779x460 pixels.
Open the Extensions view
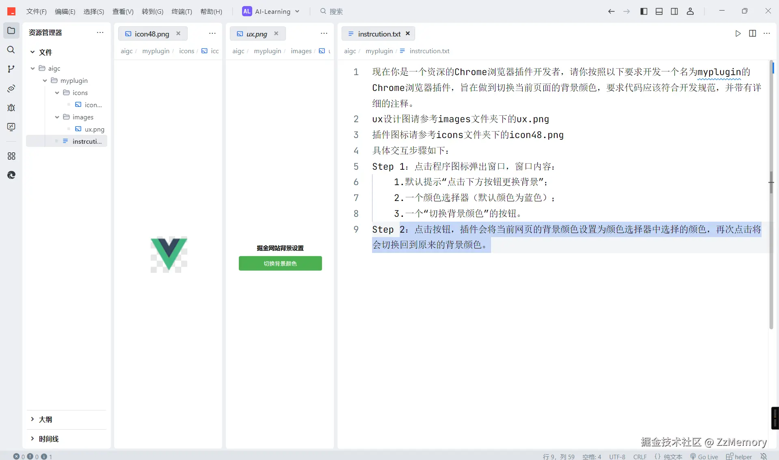[11, 156]
